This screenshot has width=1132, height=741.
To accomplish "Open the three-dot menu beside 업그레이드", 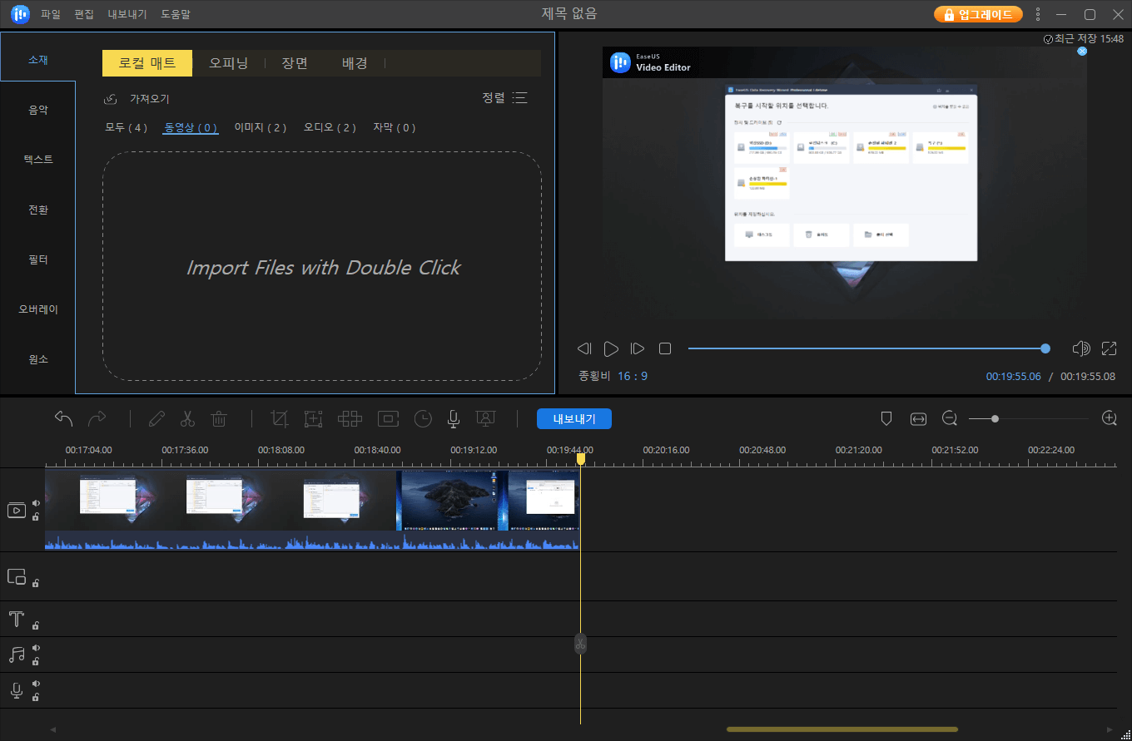I will (1037, 14).
